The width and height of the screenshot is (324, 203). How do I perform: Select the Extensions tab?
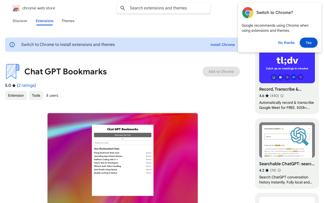[45, 21]
